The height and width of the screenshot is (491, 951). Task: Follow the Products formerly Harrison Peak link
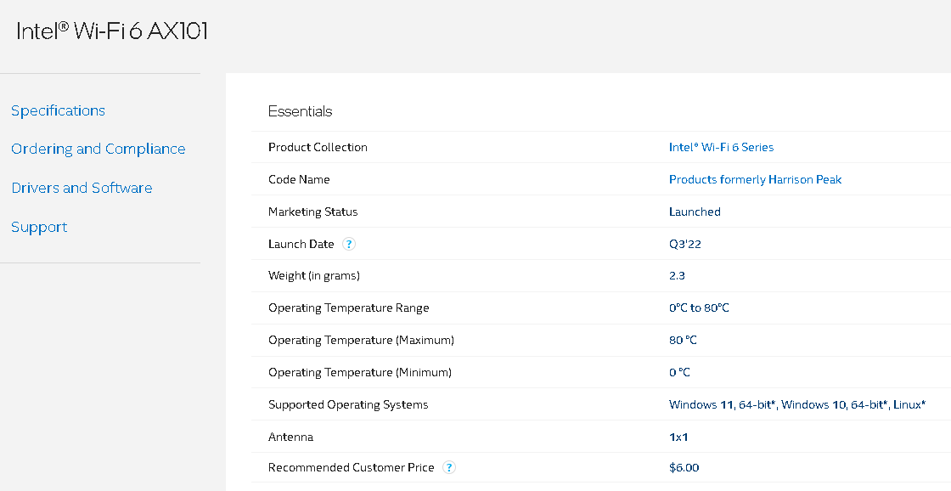tap(755, 179)
